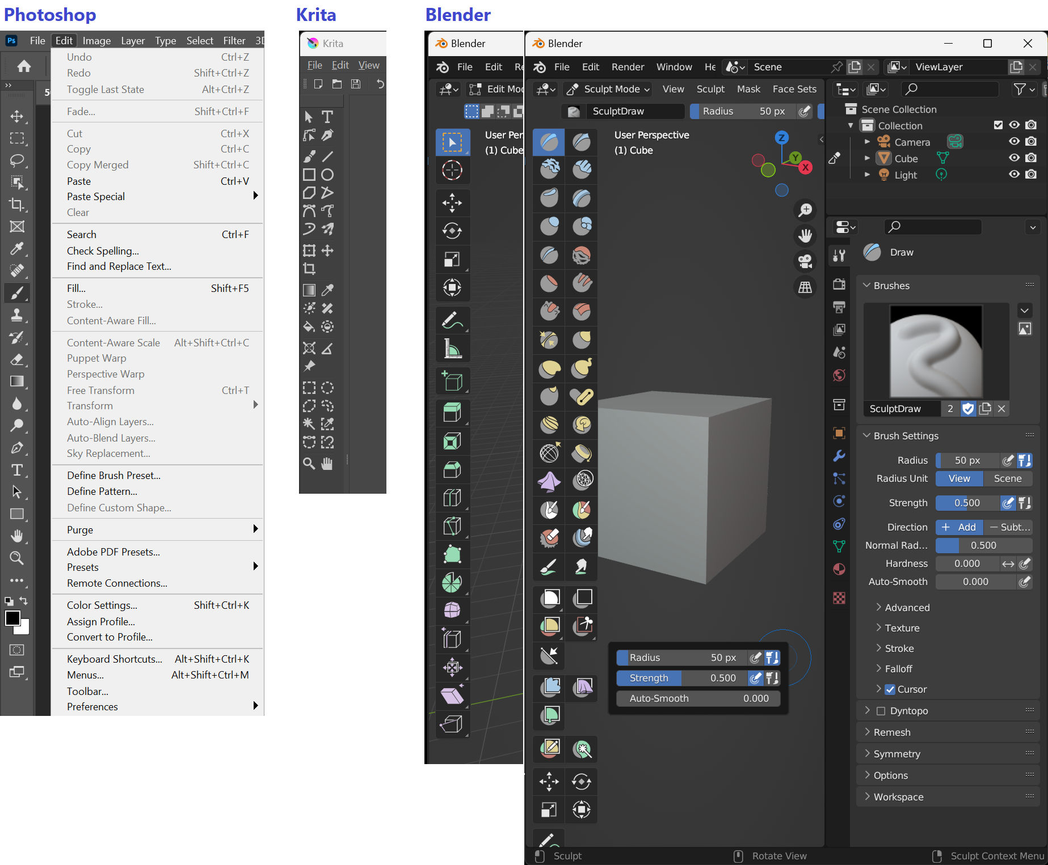
Task: Toggle the camera view icon in viewport
Action: pyautogui.click(x=805, y=261)
